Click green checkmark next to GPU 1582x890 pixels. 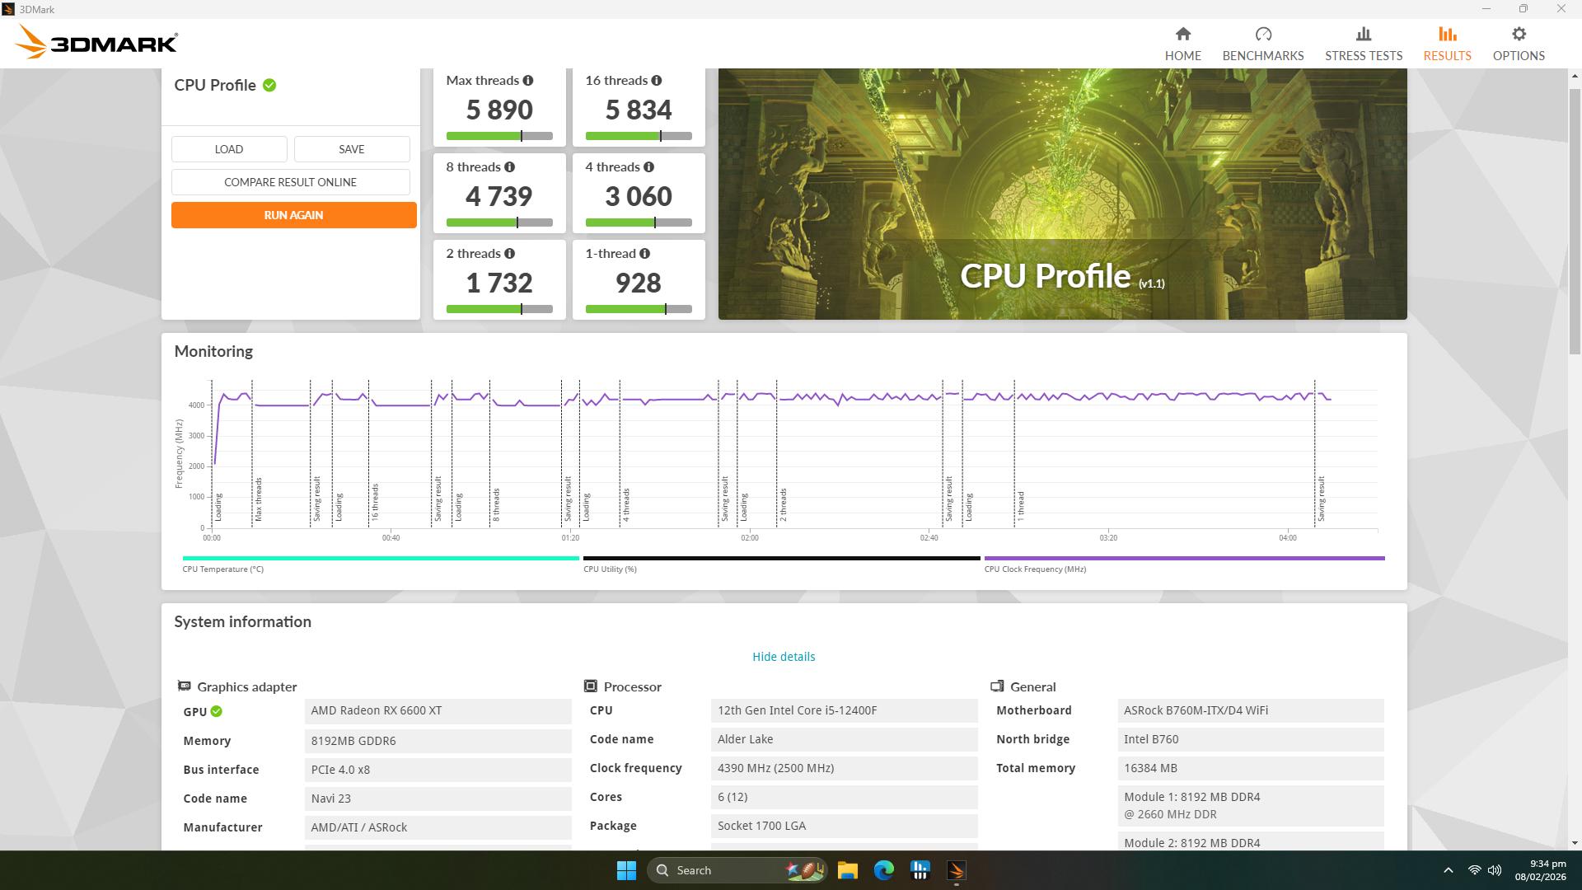pos(216,711)
